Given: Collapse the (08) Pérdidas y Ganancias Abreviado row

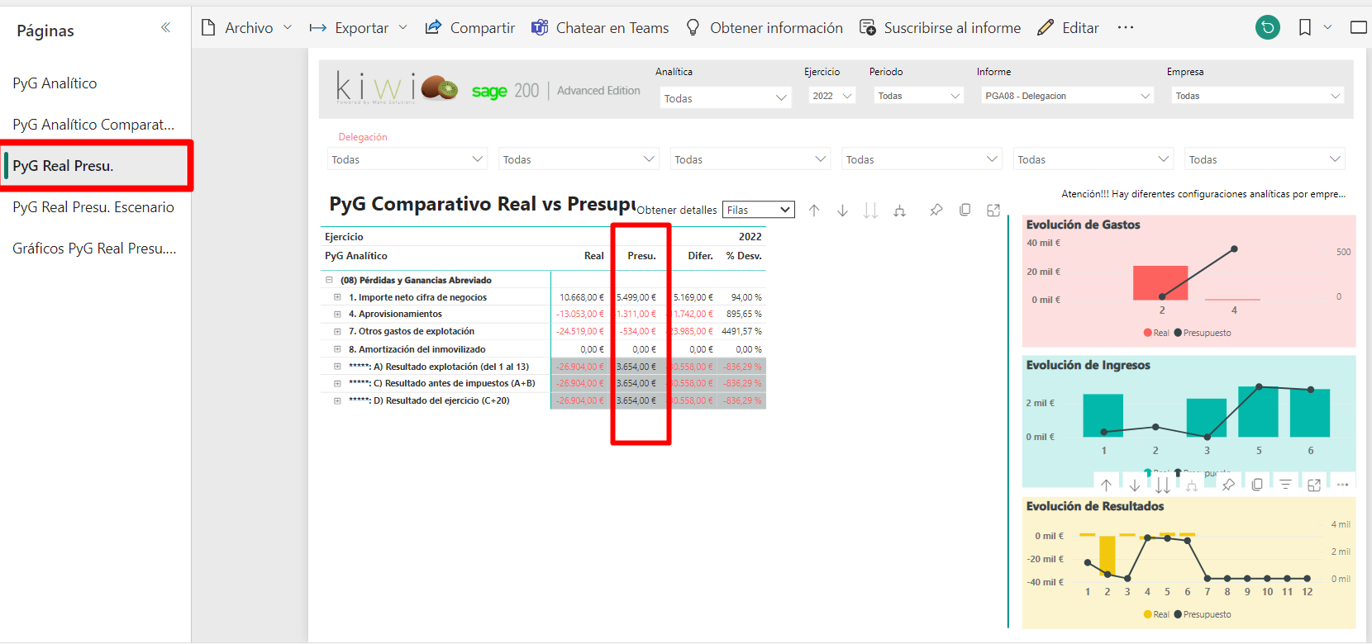Looking at the screenshot, I should pyautogui.click(x=329, y=280).
